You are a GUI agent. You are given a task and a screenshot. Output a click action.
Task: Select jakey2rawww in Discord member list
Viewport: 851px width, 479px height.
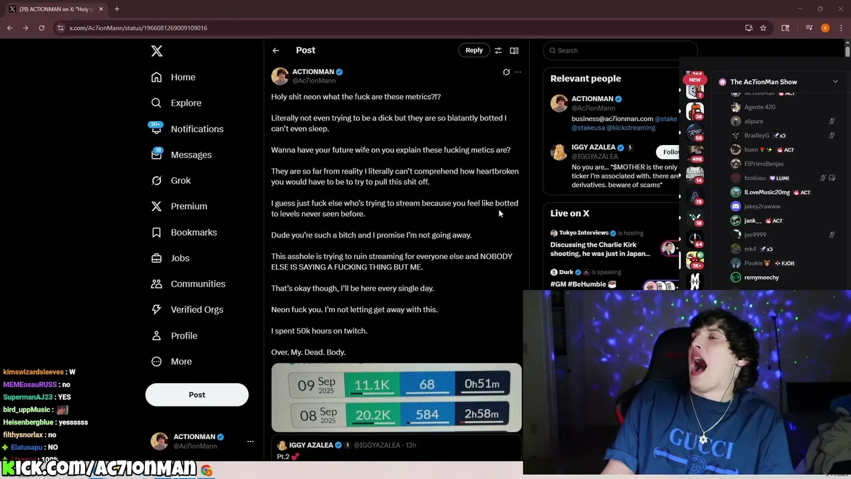point(756,206)
